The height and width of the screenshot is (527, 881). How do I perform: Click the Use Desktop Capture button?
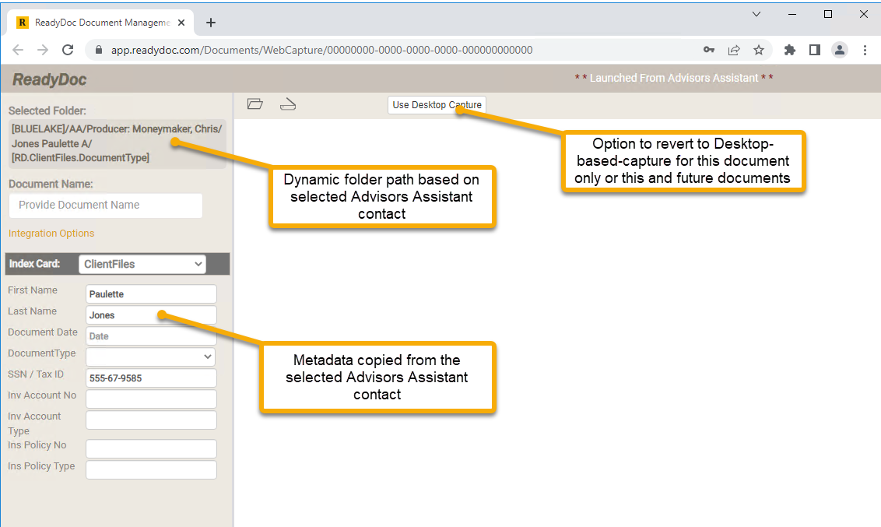437,105
